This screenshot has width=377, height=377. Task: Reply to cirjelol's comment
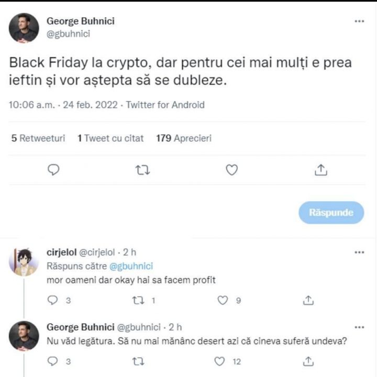[x=52, y=300]
